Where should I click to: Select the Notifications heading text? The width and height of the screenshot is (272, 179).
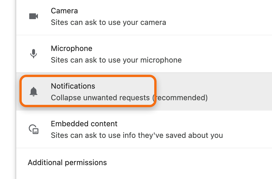(x=73, y=86)
